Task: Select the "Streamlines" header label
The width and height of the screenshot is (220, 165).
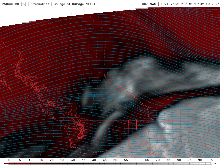Action: pyautogui.click(x=40, y=4)
